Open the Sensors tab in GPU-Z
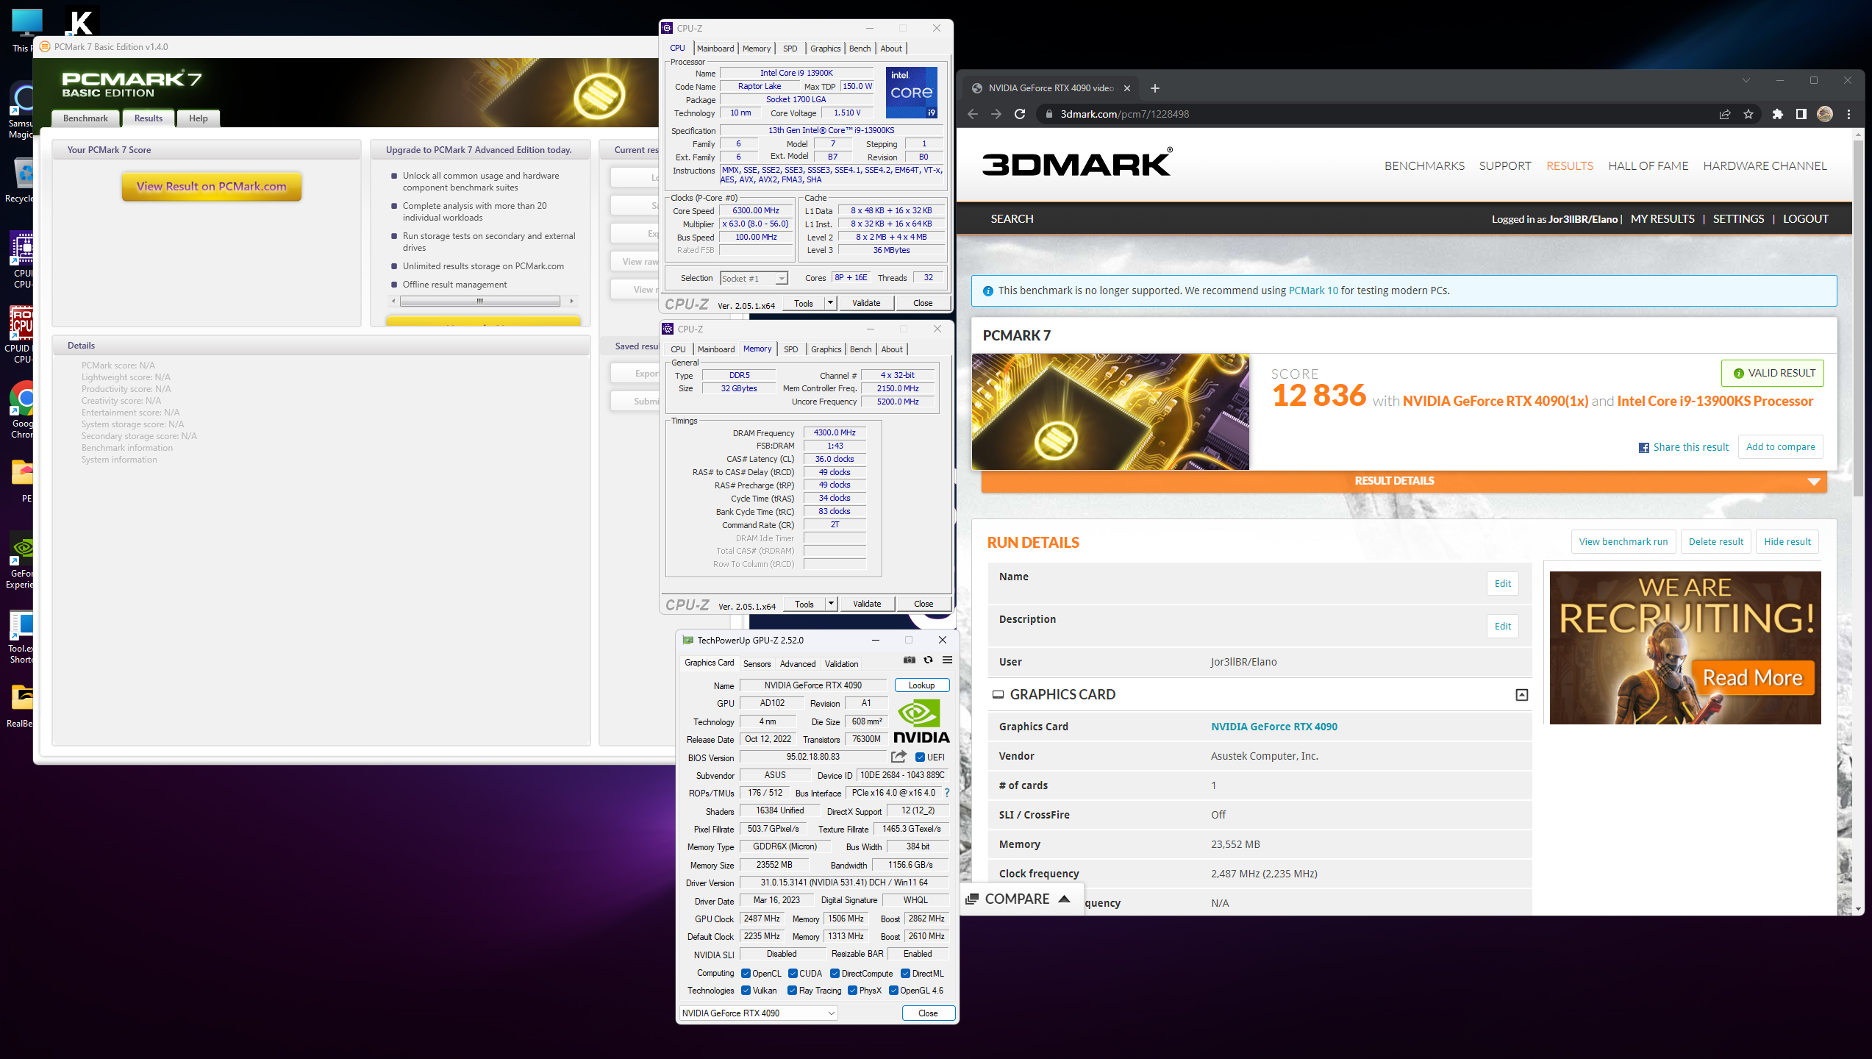Image resolution: width=1872 pixels, height=1059 pixels. (757, 664)
